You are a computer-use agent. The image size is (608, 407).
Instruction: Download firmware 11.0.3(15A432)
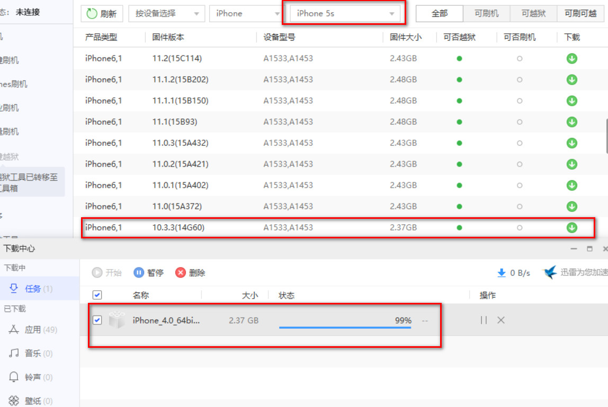pyautogui.click(x=571, y=143)
